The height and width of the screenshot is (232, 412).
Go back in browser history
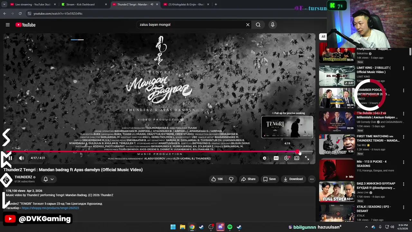coord(5,14)
